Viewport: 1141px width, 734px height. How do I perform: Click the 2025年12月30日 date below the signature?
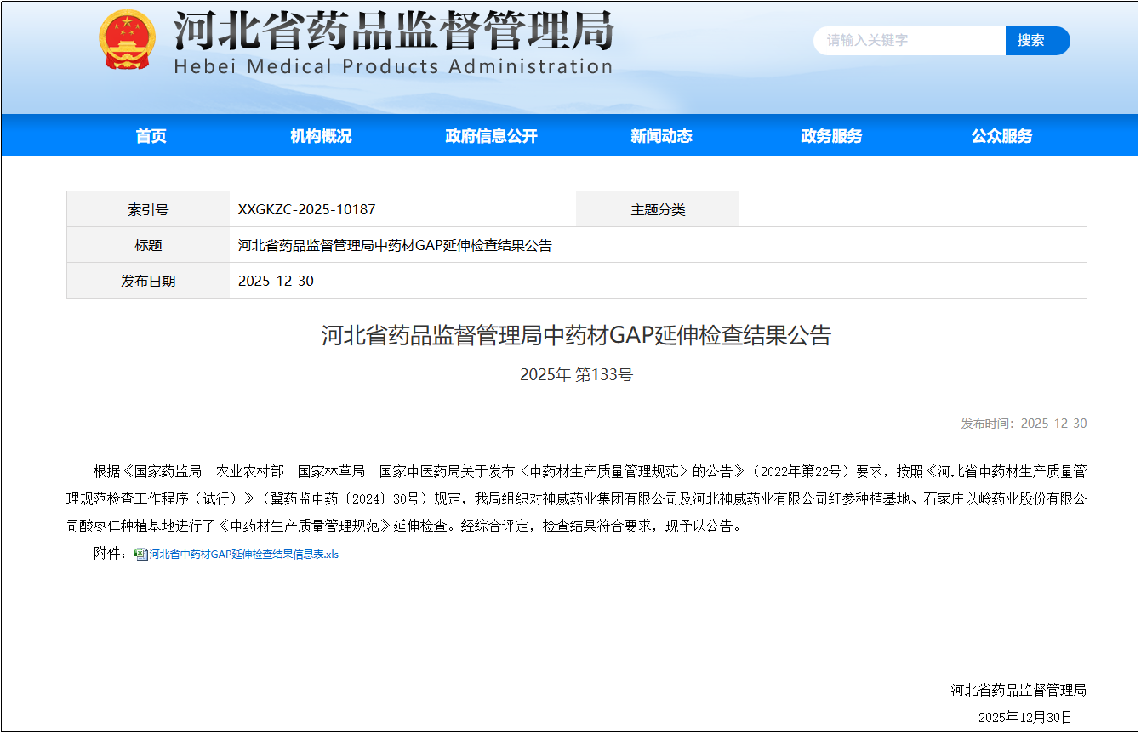1024,717
